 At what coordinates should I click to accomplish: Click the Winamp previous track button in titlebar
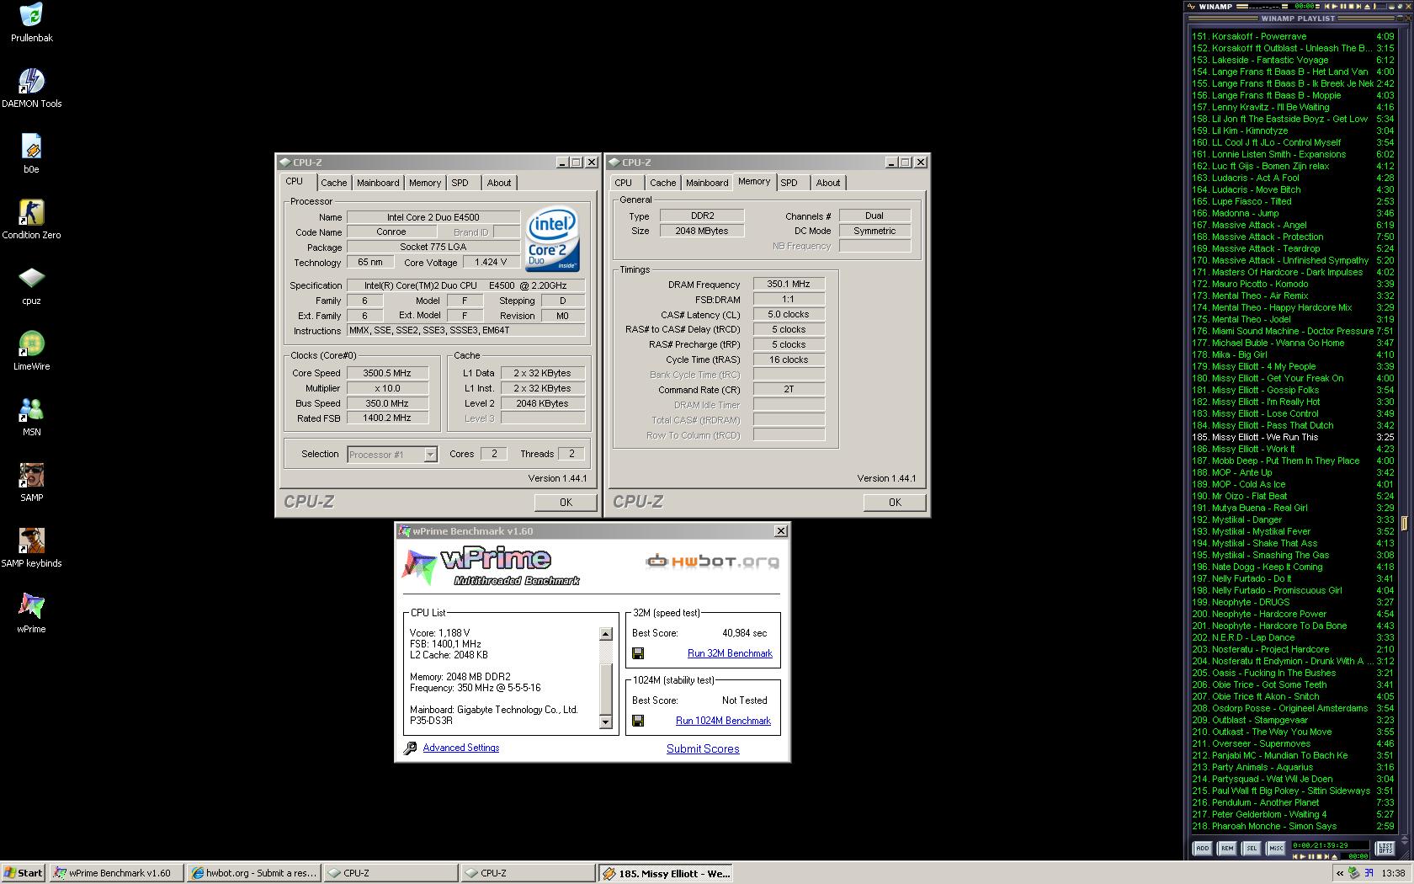point(1326,6)
